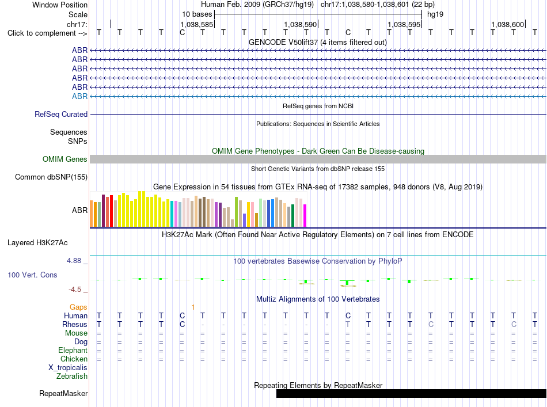Open the RefSeq Curated track label
This screenshot has height=407, width=547.
pos(61,114)
